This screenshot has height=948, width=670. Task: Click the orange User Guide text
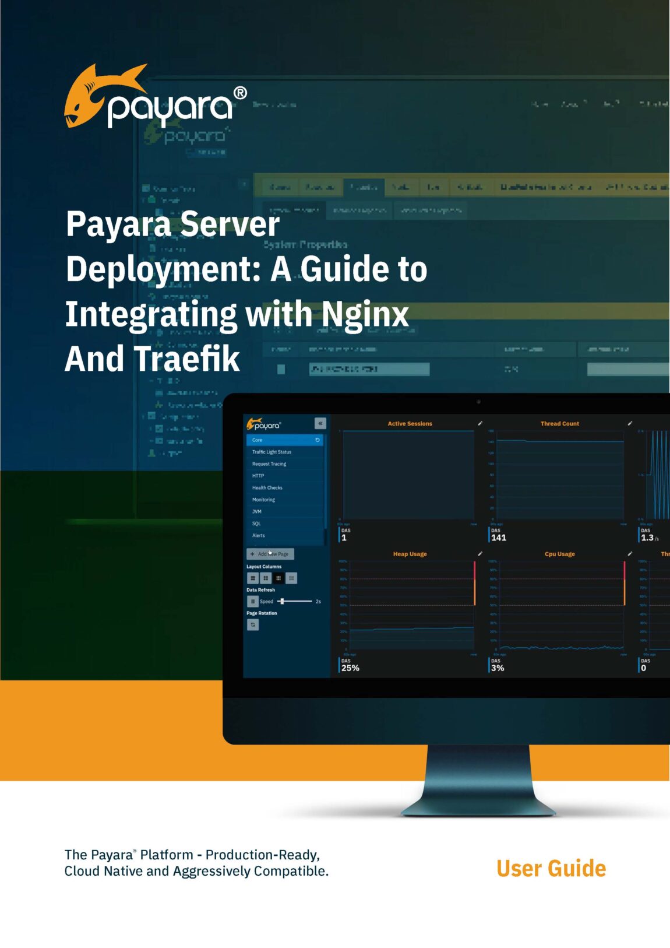click(x=551, y=869)
